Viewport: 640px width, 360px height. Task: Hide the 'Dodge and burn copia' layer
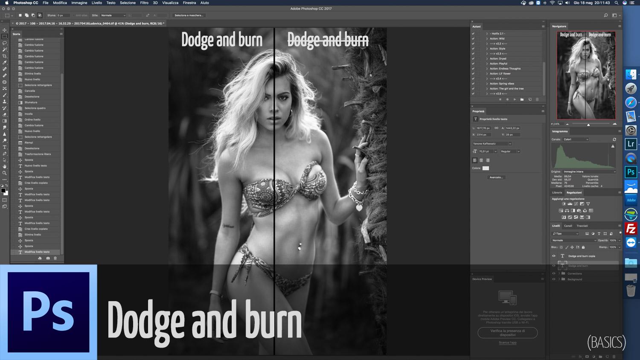(554, 256)
